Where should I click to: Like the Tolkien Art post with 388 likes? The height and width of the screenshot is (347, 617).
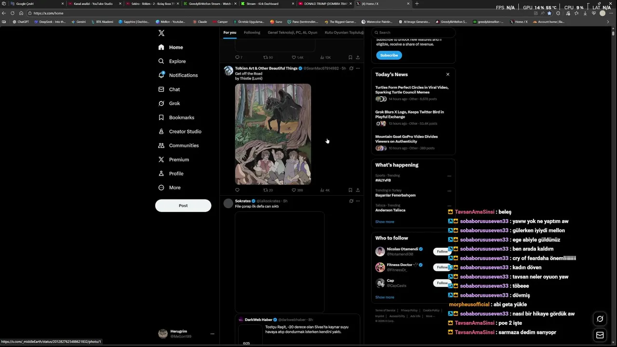pos(297,190)
